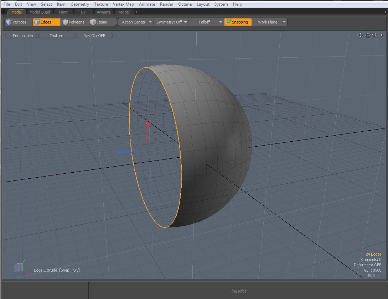Image resolution: width=388 pixels, height=299 pixels.
Task: Switch to the UV layout tab
Action: (83, 12)
